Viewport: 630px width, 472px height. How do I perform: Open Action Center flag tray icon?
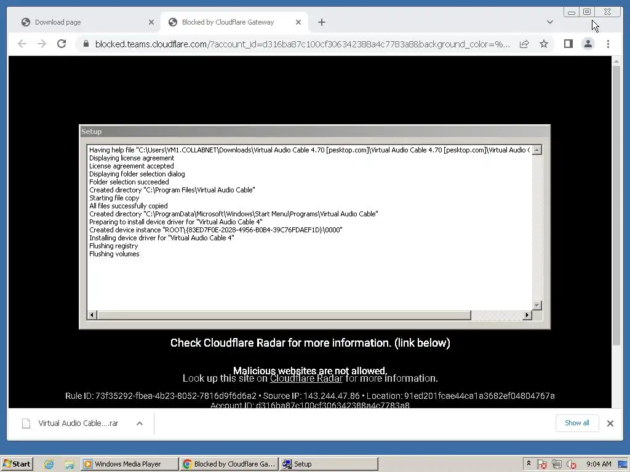541,464
